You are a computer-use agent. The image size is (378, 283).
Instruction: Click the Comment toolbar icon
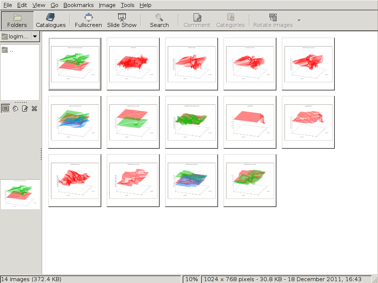(197, 21)
